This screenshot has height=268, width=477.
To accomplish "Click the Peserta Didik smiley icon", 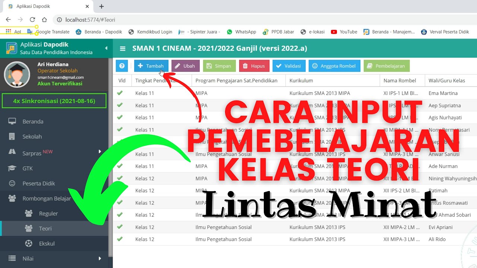I will click(12, 184).
